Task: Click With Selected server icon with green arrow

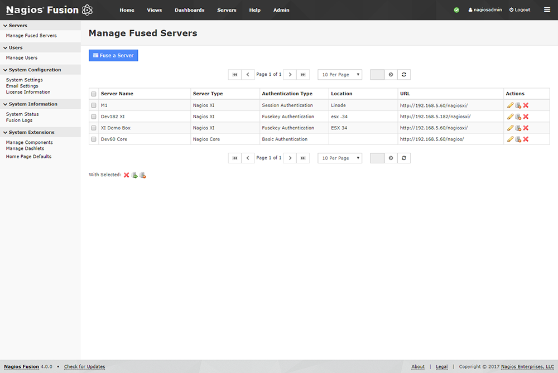Action: (x=134, y=175)
